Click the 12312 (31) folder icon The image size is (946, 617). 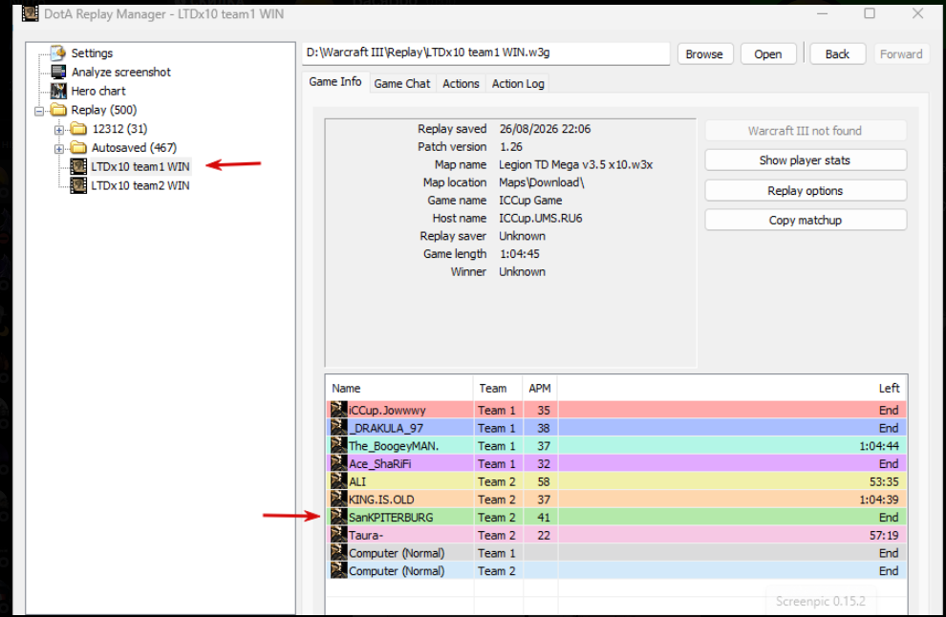(x=78, y=129)
